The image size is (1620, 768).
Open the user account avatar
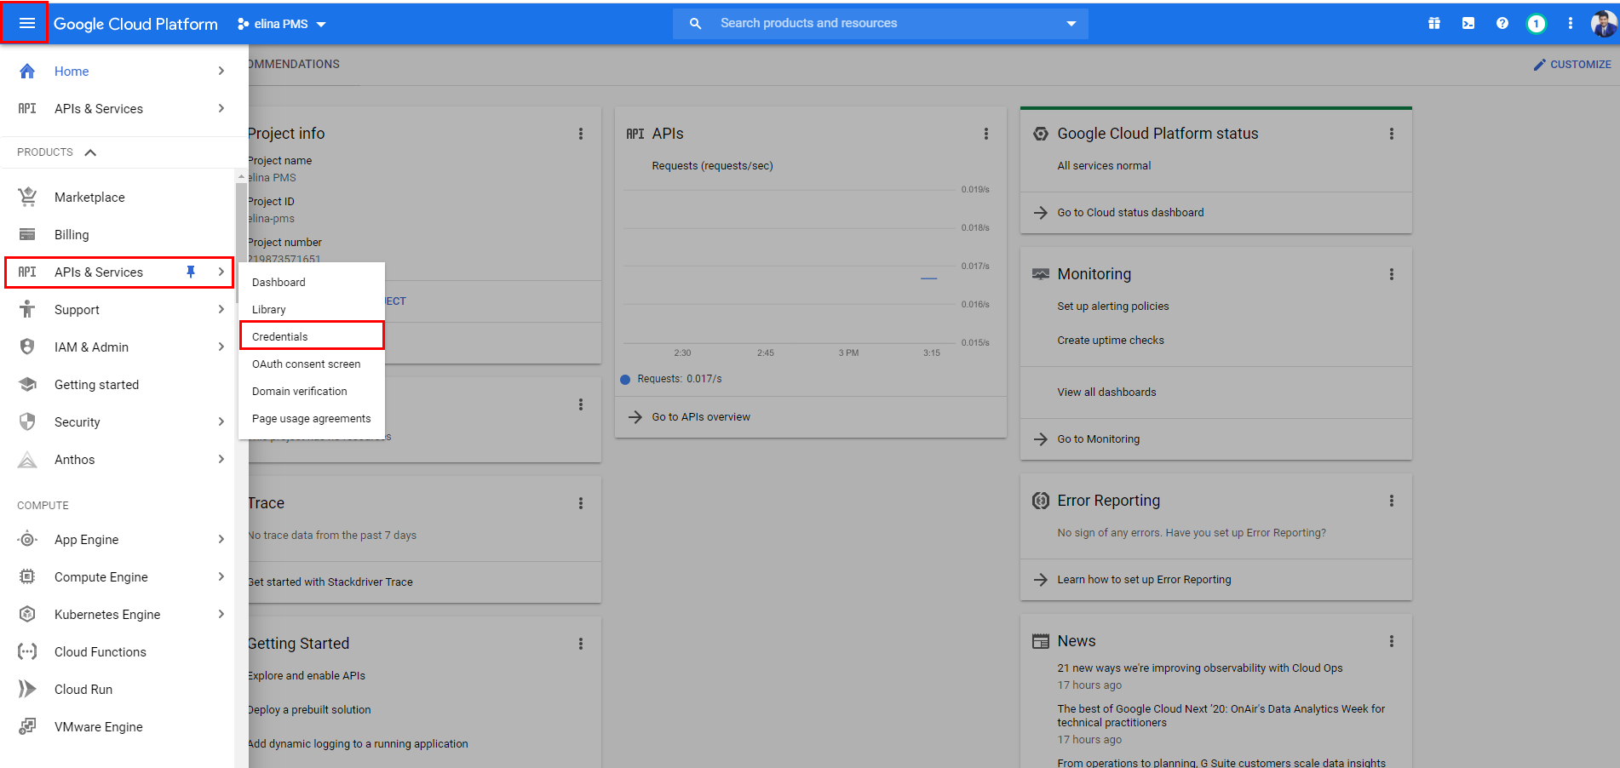tap(1604, 23)
